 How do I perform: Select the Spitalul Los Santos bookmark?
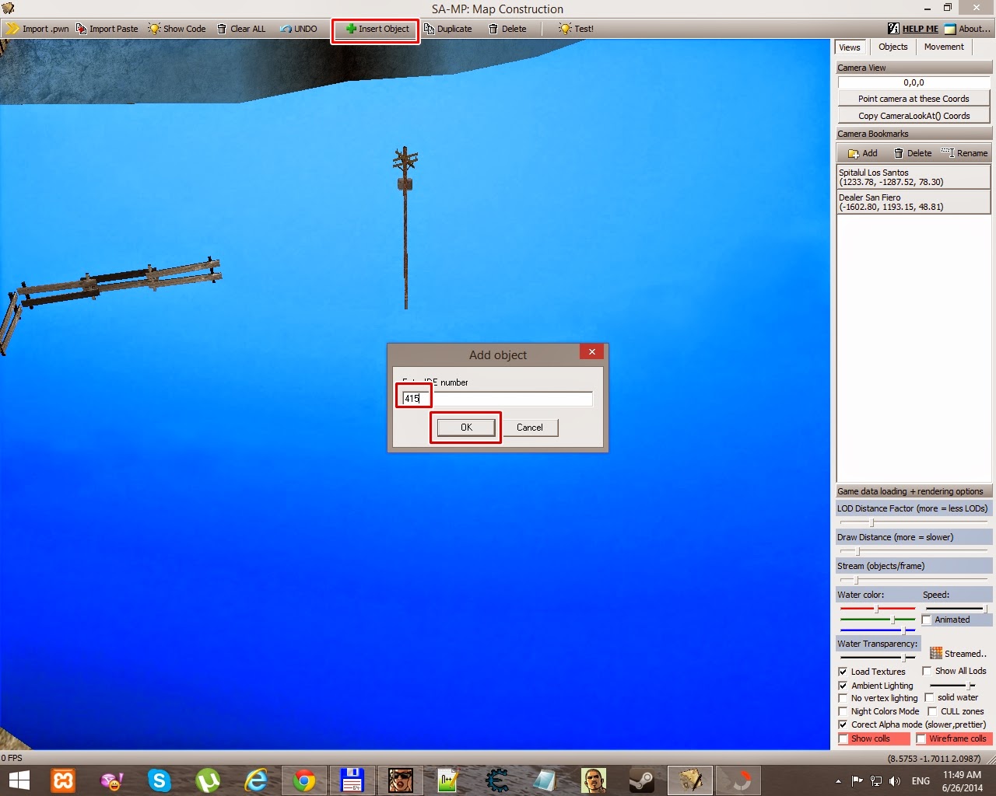(914, 177)
